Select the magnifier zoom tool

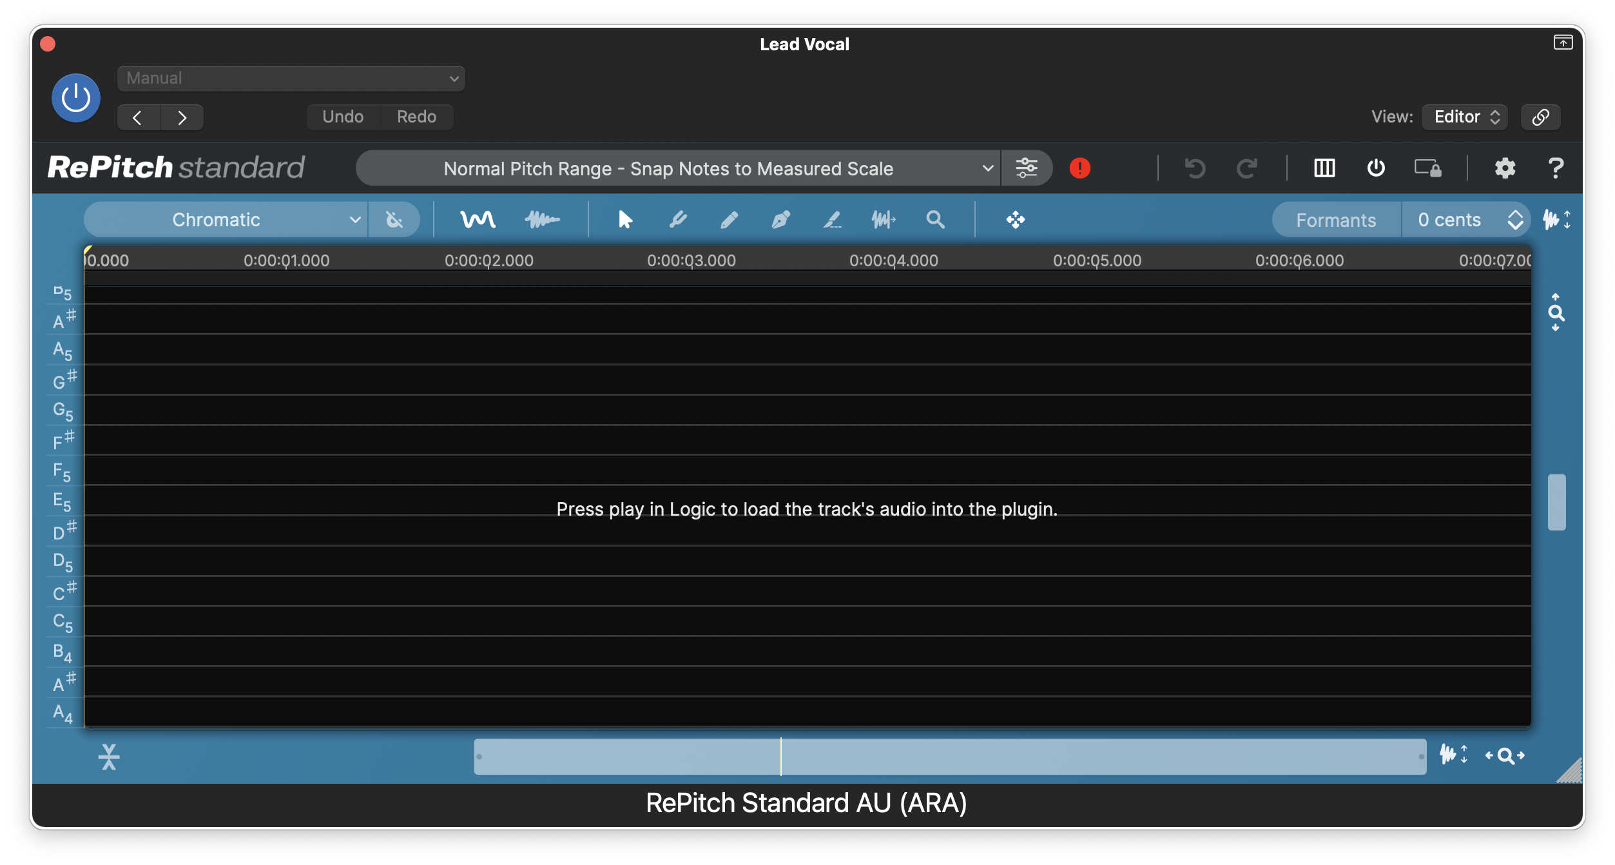point(935,220)
